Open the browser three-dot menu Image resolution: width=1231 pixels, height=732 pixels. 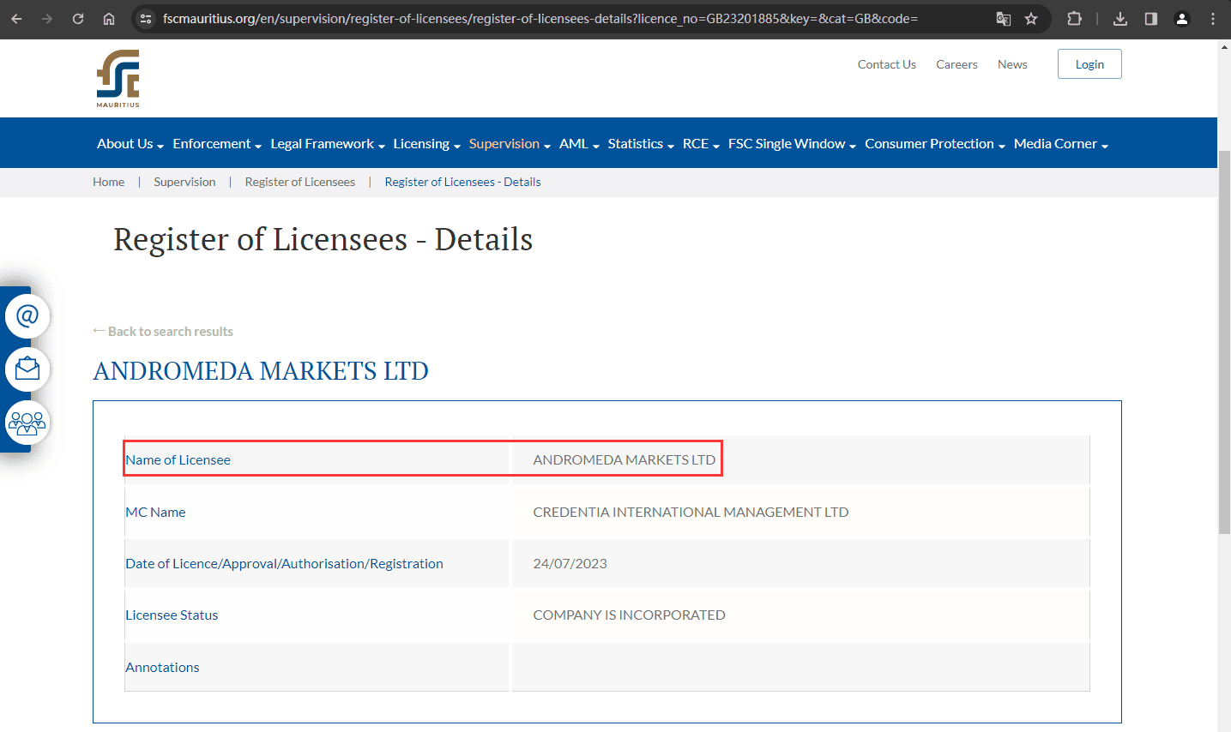click(x=1213, y=18)
